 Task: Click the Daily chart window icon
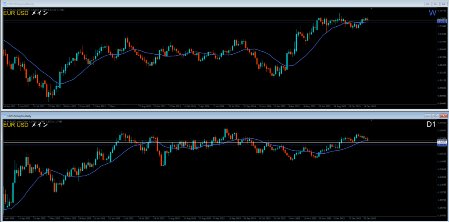(x=5, y=115)
